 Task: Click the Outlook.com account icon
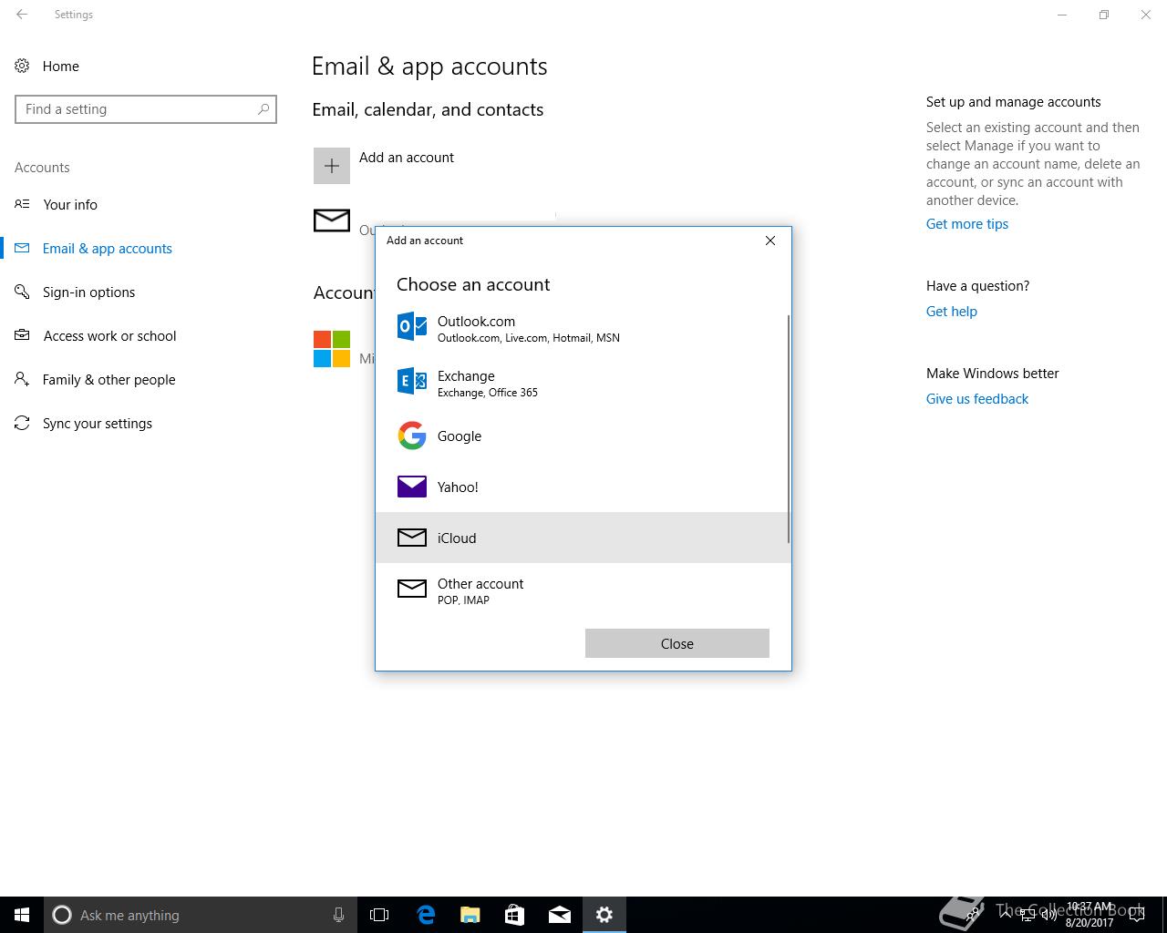click(412, 326)
